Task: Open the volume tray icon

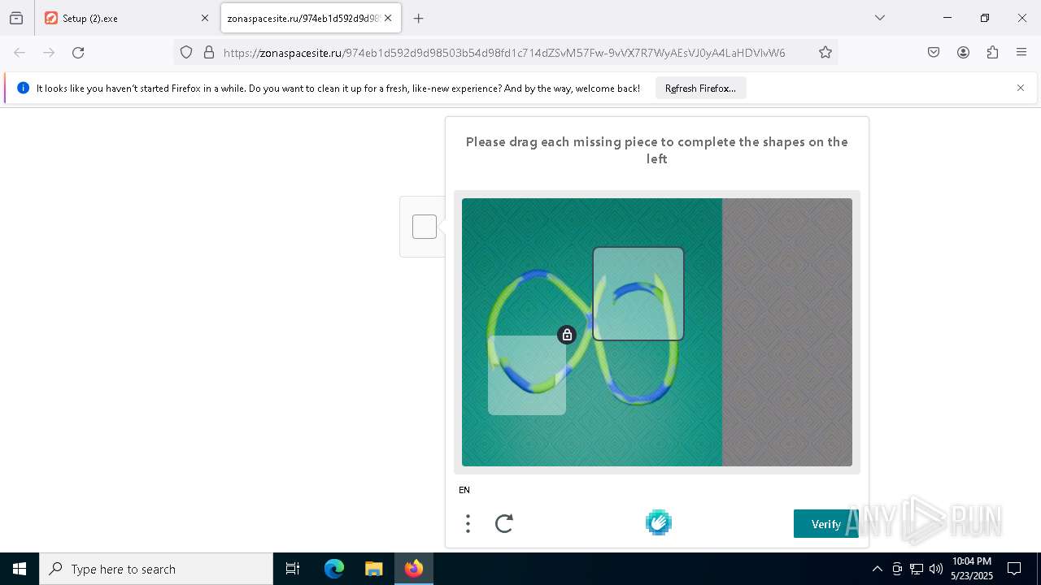Action: [x=936, y=569]
